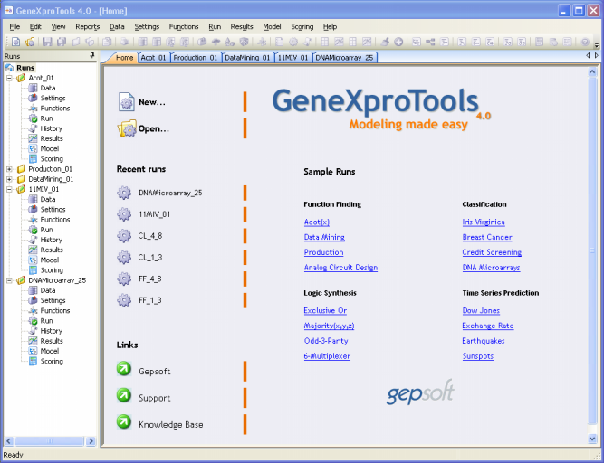Screen dimensions: 604x463
Task: Expand the DataMining_01 tree node
Action: click(9, 179)
